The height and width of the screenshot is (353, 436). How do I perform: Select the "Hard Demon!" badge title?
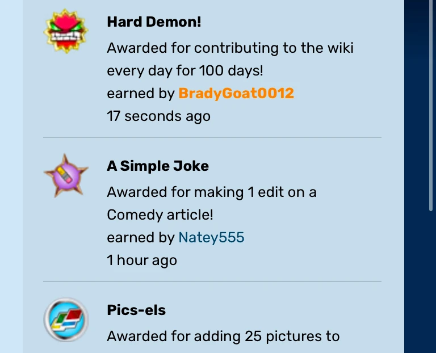point(154,22)
